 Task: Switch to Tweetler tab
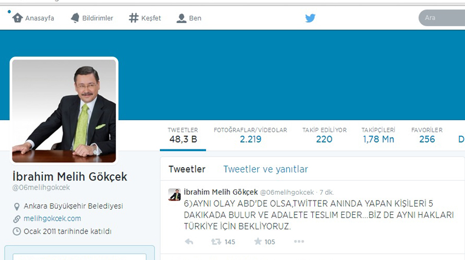pos(187,169)
